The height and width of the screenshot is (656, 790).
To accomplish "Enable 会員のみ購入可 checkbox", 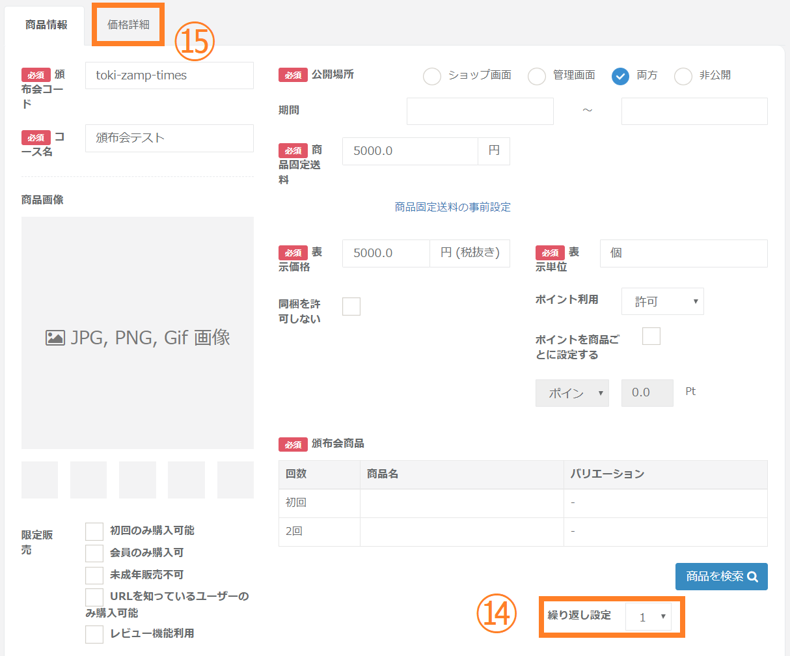I will click(94, 553).
